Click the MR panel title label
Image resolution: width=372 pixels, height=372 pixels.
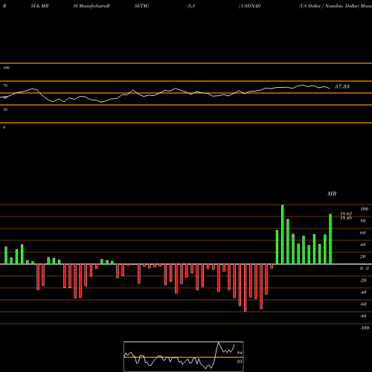[332, 193]
